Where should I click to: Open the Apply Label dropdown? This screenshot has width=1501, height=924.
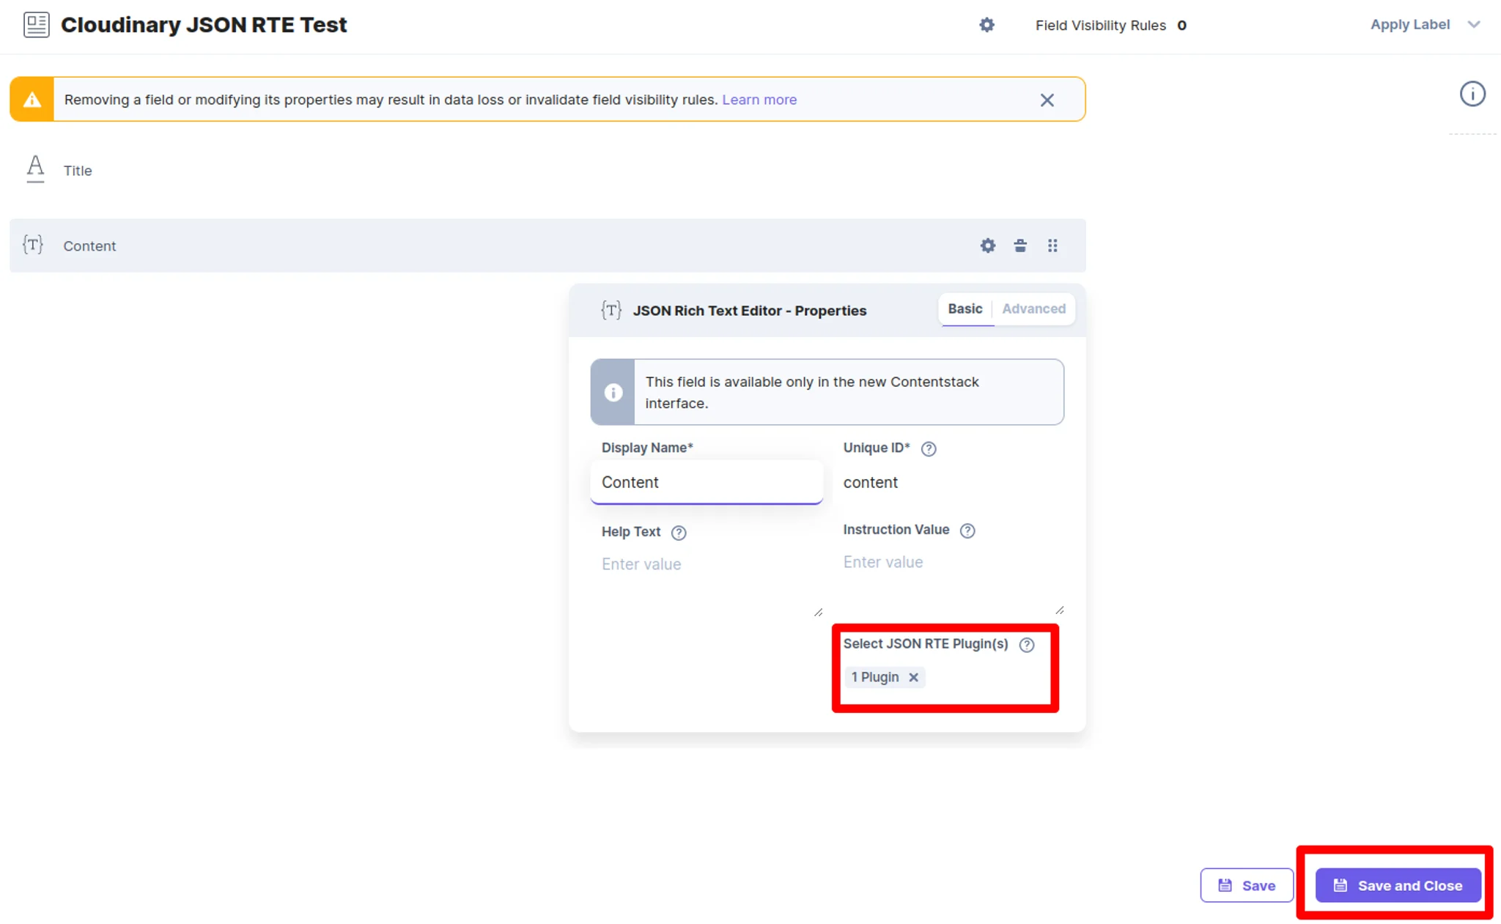(1425, 24)
